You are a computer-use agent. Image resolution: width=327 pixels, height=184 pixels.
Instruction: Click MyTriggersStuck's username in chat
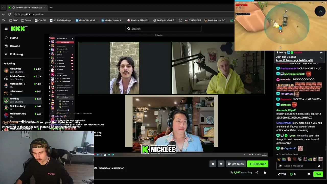[295, 74]
